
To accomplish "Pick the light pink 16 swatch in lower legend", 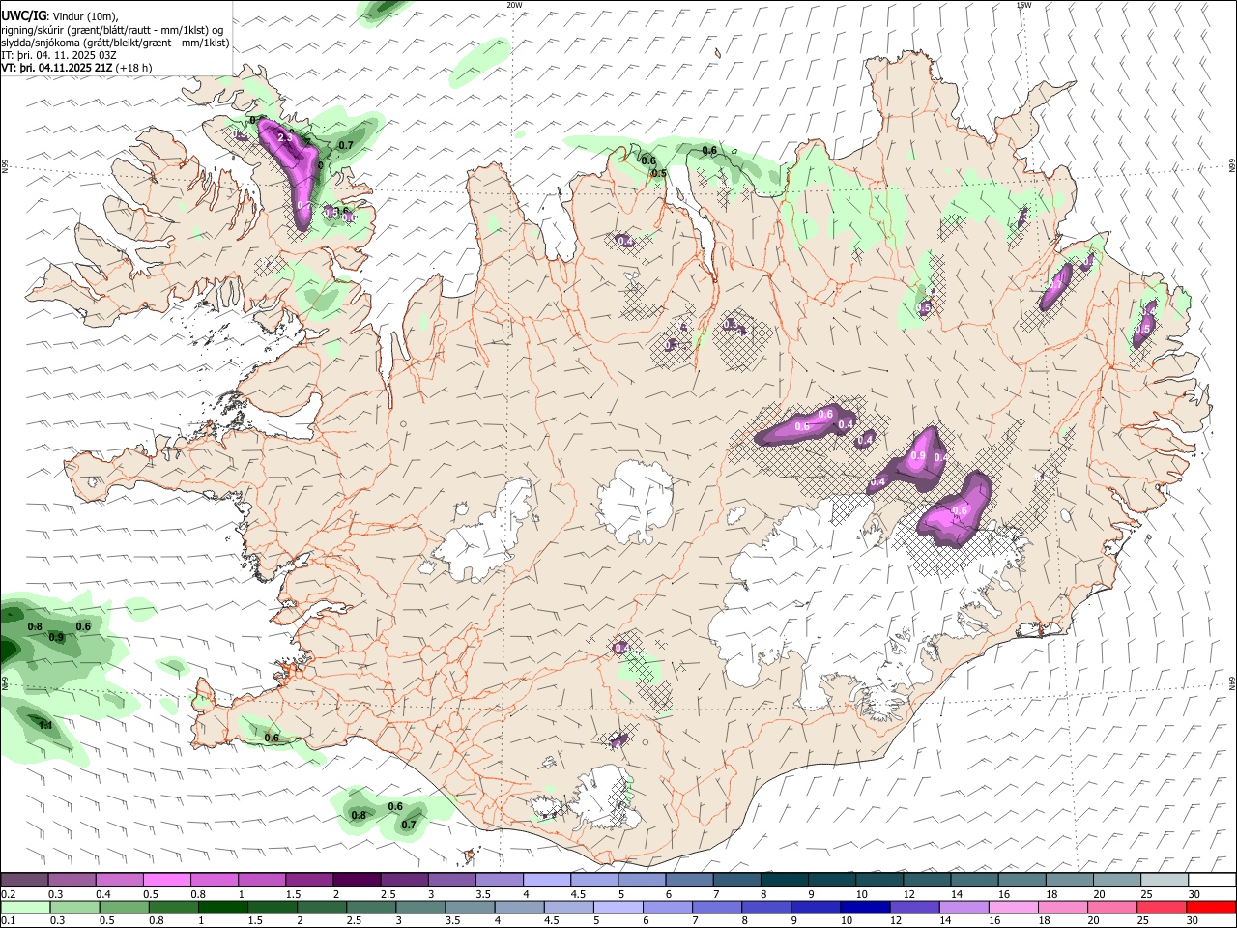I will [x=1013, y=907].
